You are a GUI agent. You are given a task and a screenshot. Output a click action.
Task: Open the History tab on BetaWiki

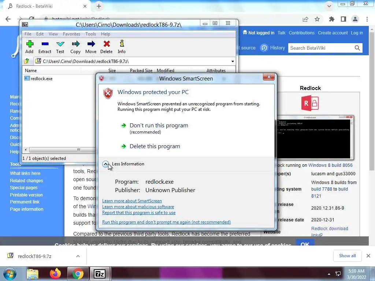pyautogui.click(x=273, y=48)
